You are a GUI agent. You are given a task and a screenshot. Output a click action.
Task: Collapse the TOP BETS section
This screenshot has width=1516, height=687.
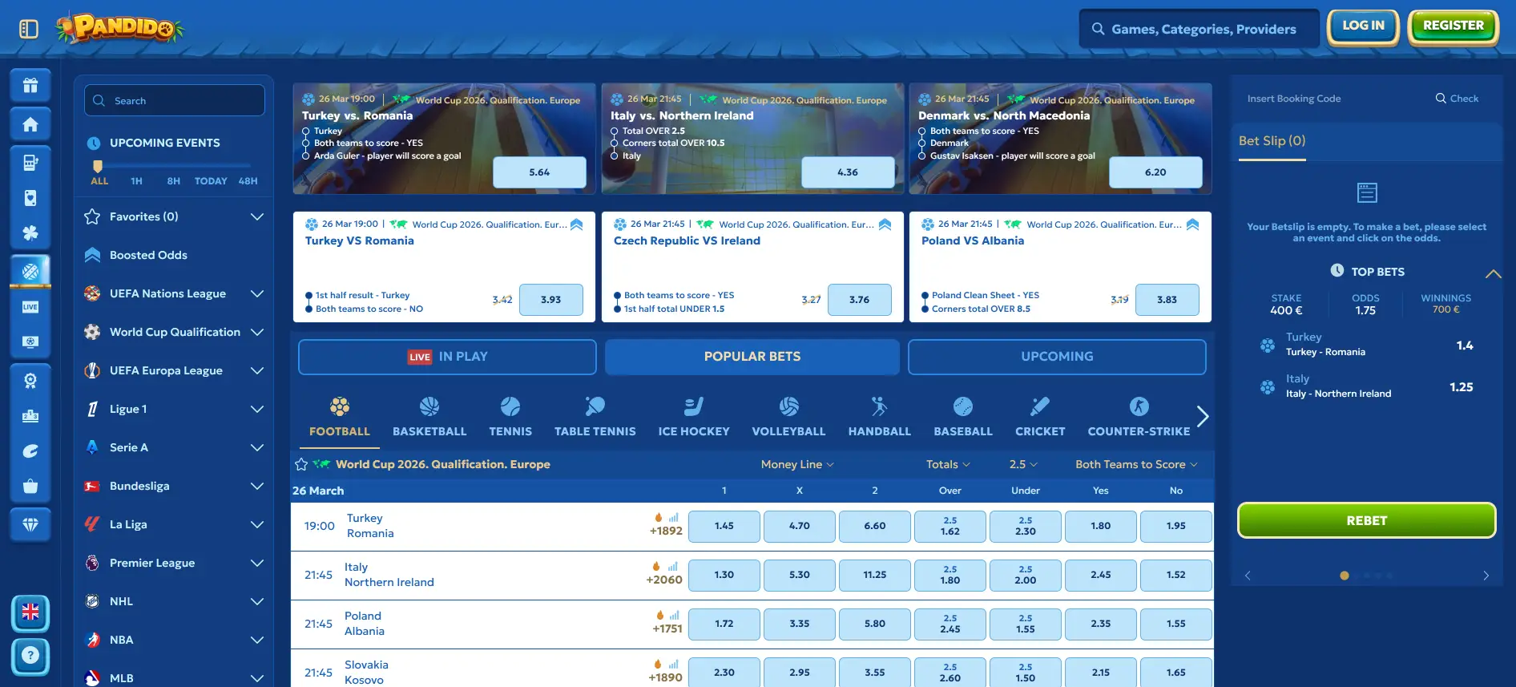1493,273
